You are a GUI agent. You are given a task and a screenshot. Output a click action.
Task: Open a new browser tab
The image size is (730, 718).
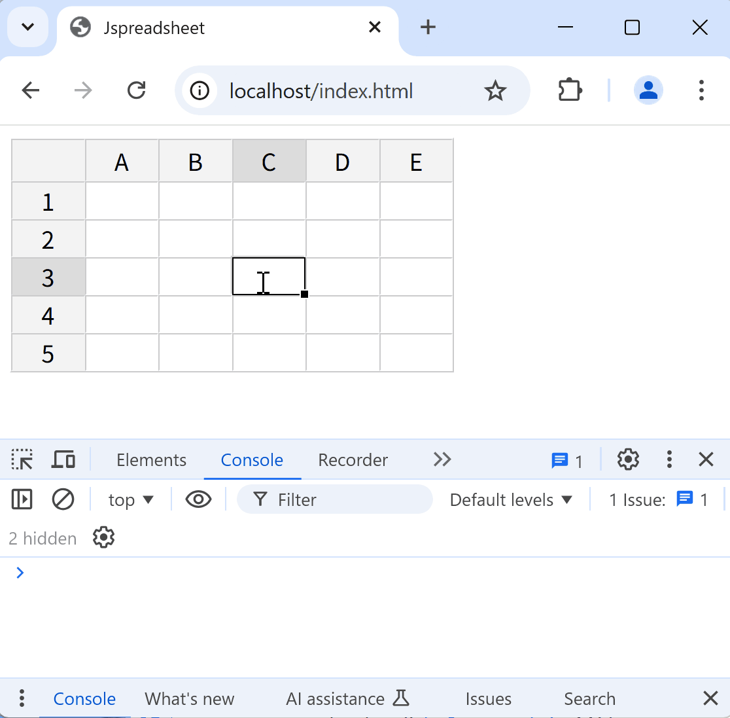(428, 27)
